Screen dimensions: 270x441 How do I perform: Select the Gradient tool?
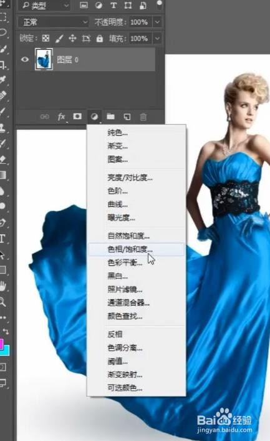(2, 176)
